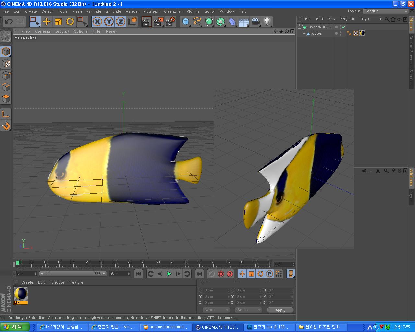Open the Character menu
Image resolution: width=415 pixels, height=332 pixels.
pyautogui.click(x=173, y=11)
